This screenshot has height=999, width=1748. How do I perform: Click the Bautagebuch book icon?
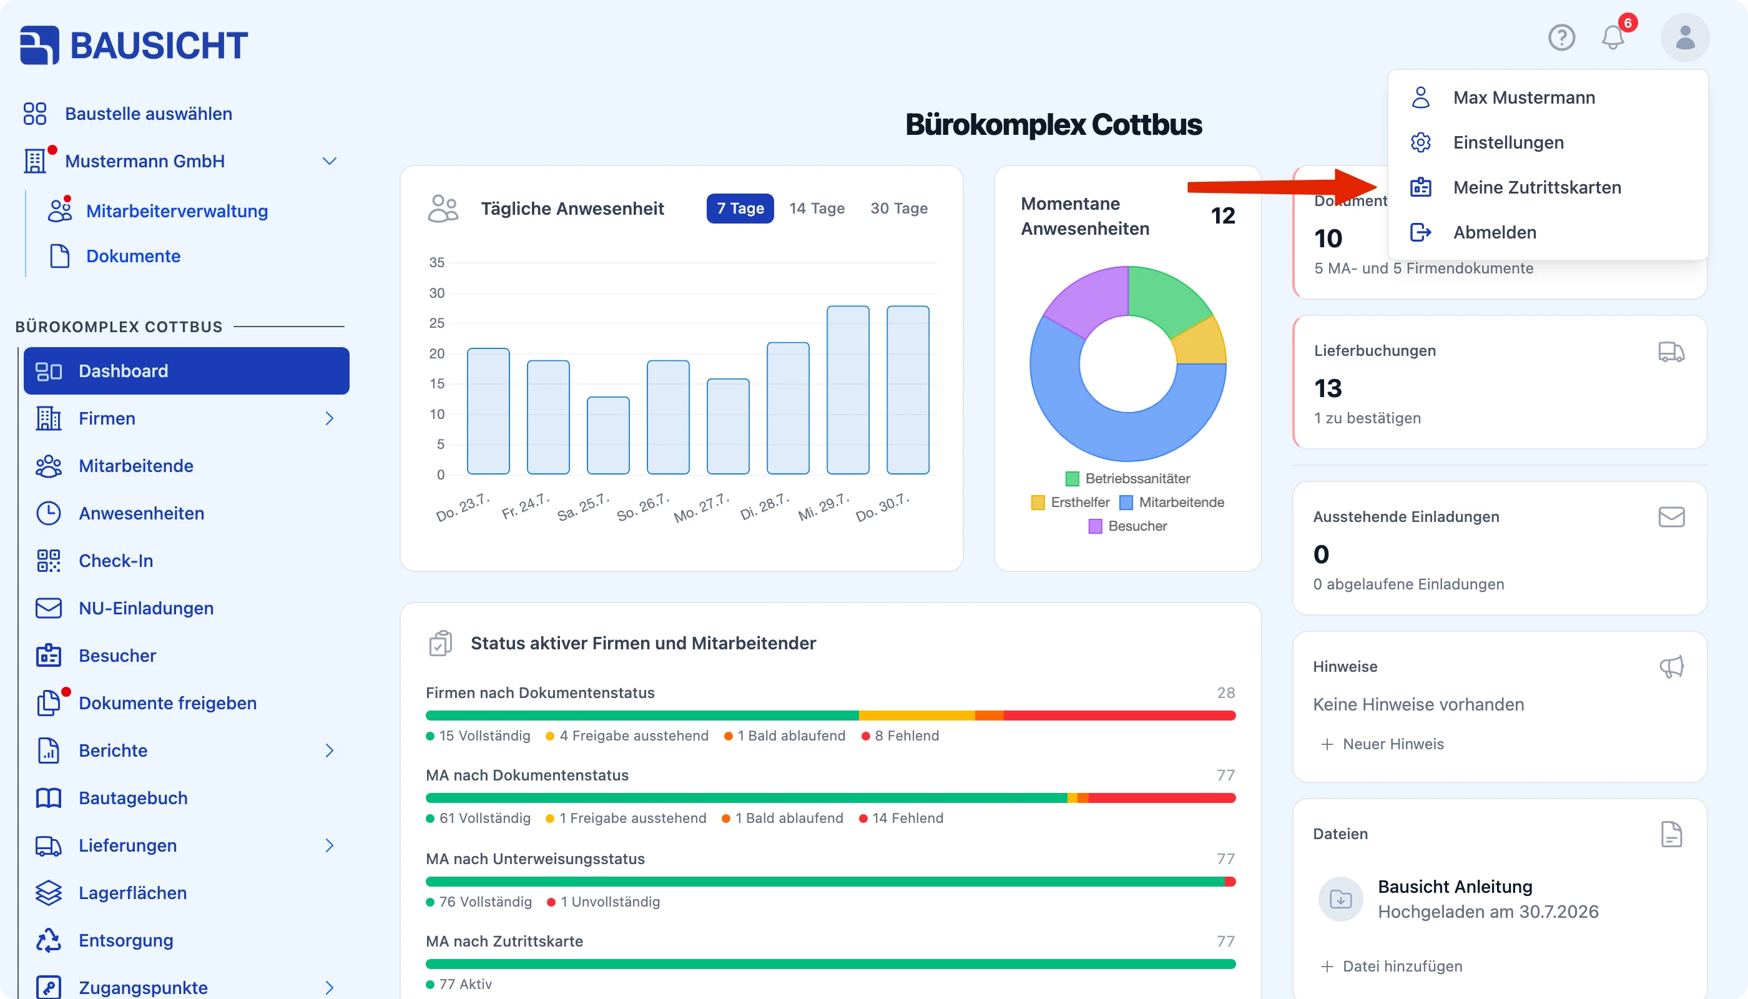(x=49, y=798)
